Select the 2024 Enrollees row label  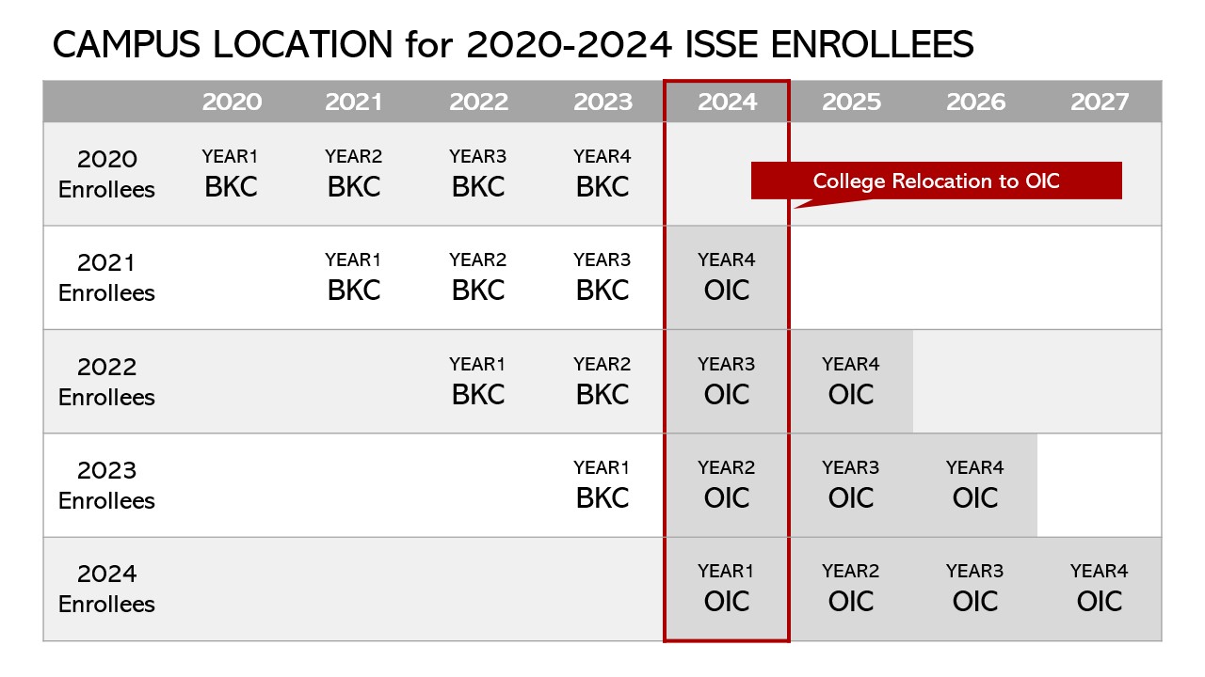pos(106,589)
